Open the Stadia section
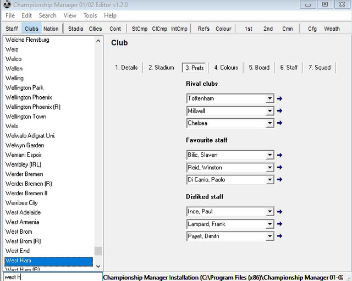 [x=76, y=29]
